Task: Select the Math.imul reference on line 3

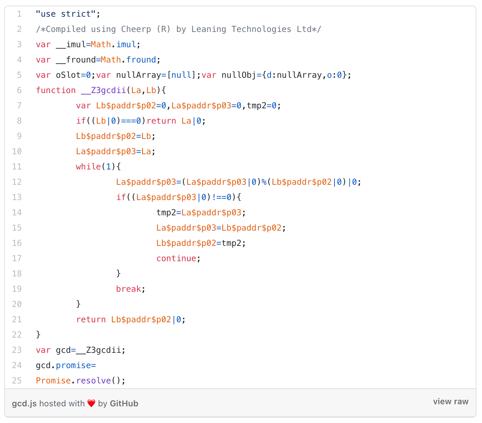Action: 114,44
